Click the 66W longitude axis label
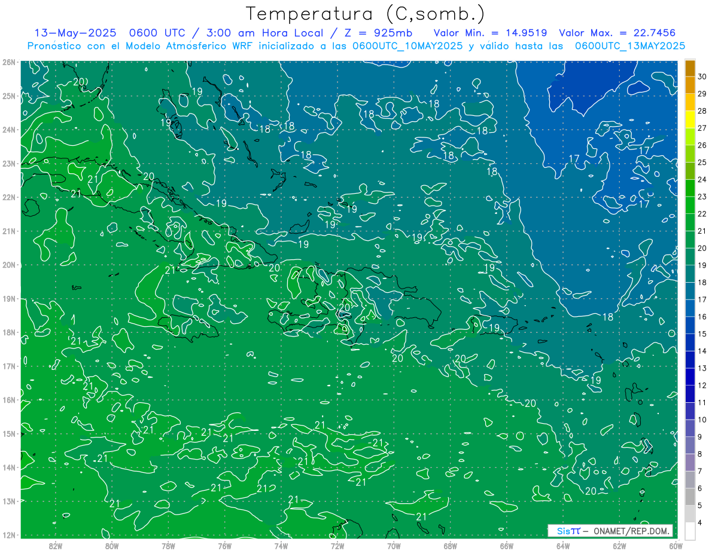This screenshot has height=554, width=718. [x=507, y=546]
